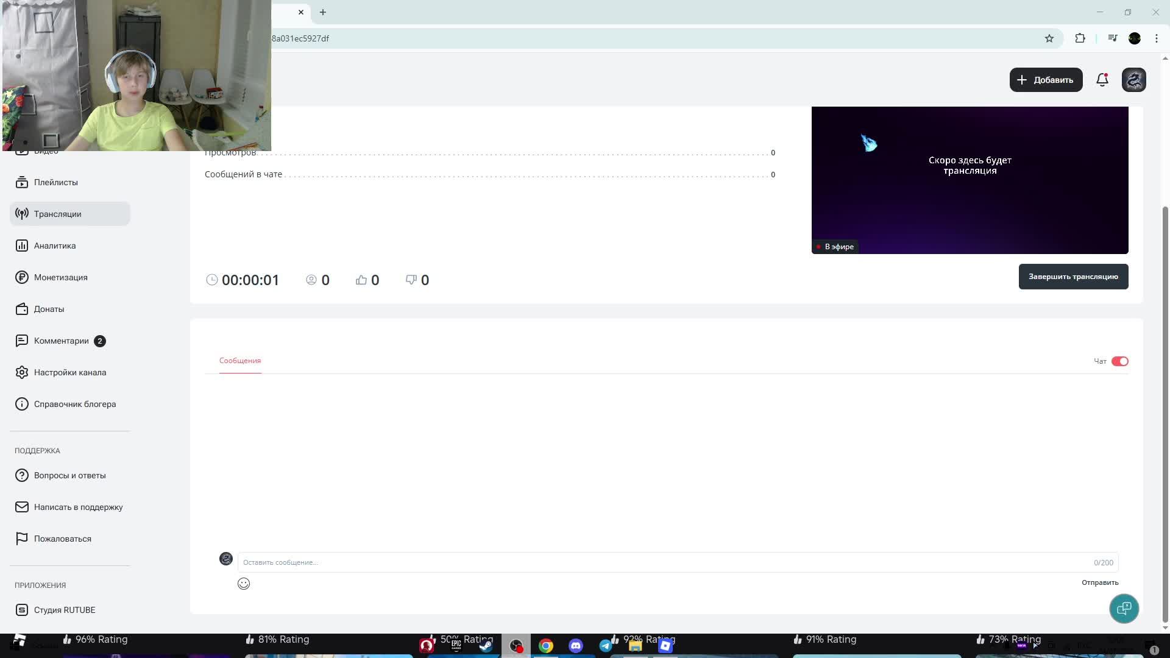
Task: Open user profile avatar in header
Action: (1133, 80)
